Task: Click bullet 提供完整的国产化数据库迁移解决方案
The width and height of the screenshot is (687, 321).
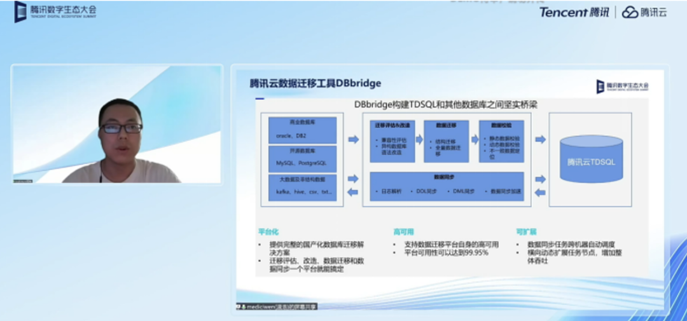Action: (316, 249)
